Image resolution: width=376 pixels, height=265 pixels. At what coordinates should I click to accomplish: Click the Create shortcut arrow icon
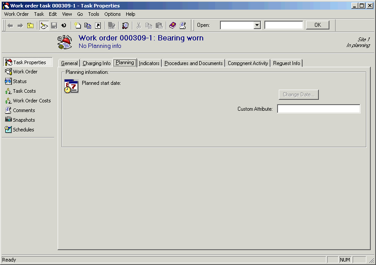click(98, 25)
